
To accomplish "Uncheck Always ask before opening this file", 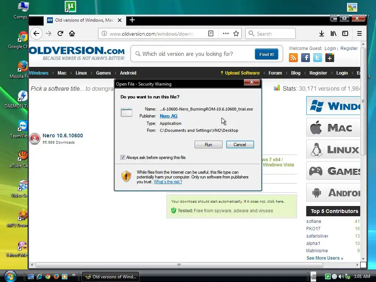I will pos(123,157).
